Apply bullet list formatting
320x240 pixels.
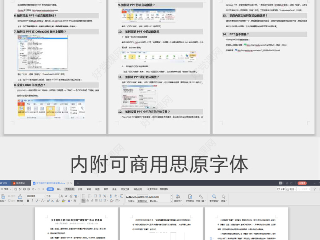[84, 196]
